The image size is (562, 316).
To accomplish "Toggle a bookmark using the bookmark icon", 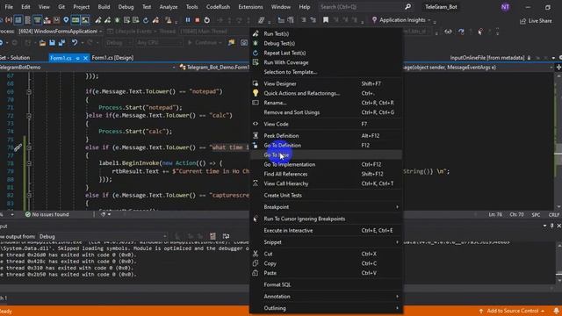I will click(x=326, y=20).
